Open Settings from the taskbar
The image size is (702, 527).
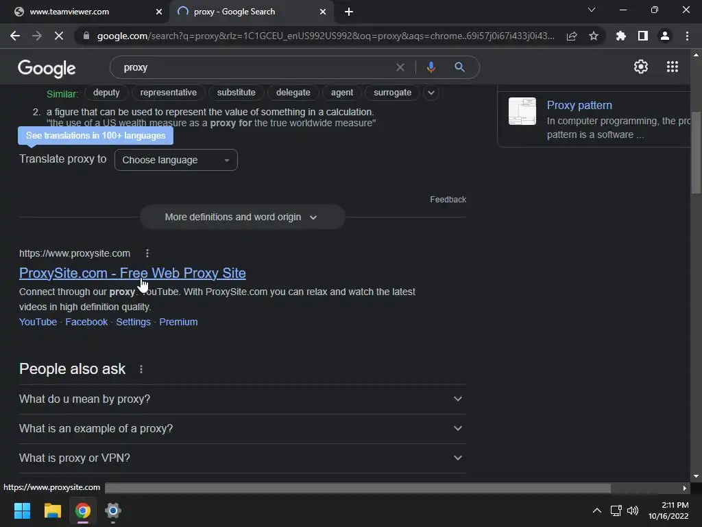click(x=113, y=511)
